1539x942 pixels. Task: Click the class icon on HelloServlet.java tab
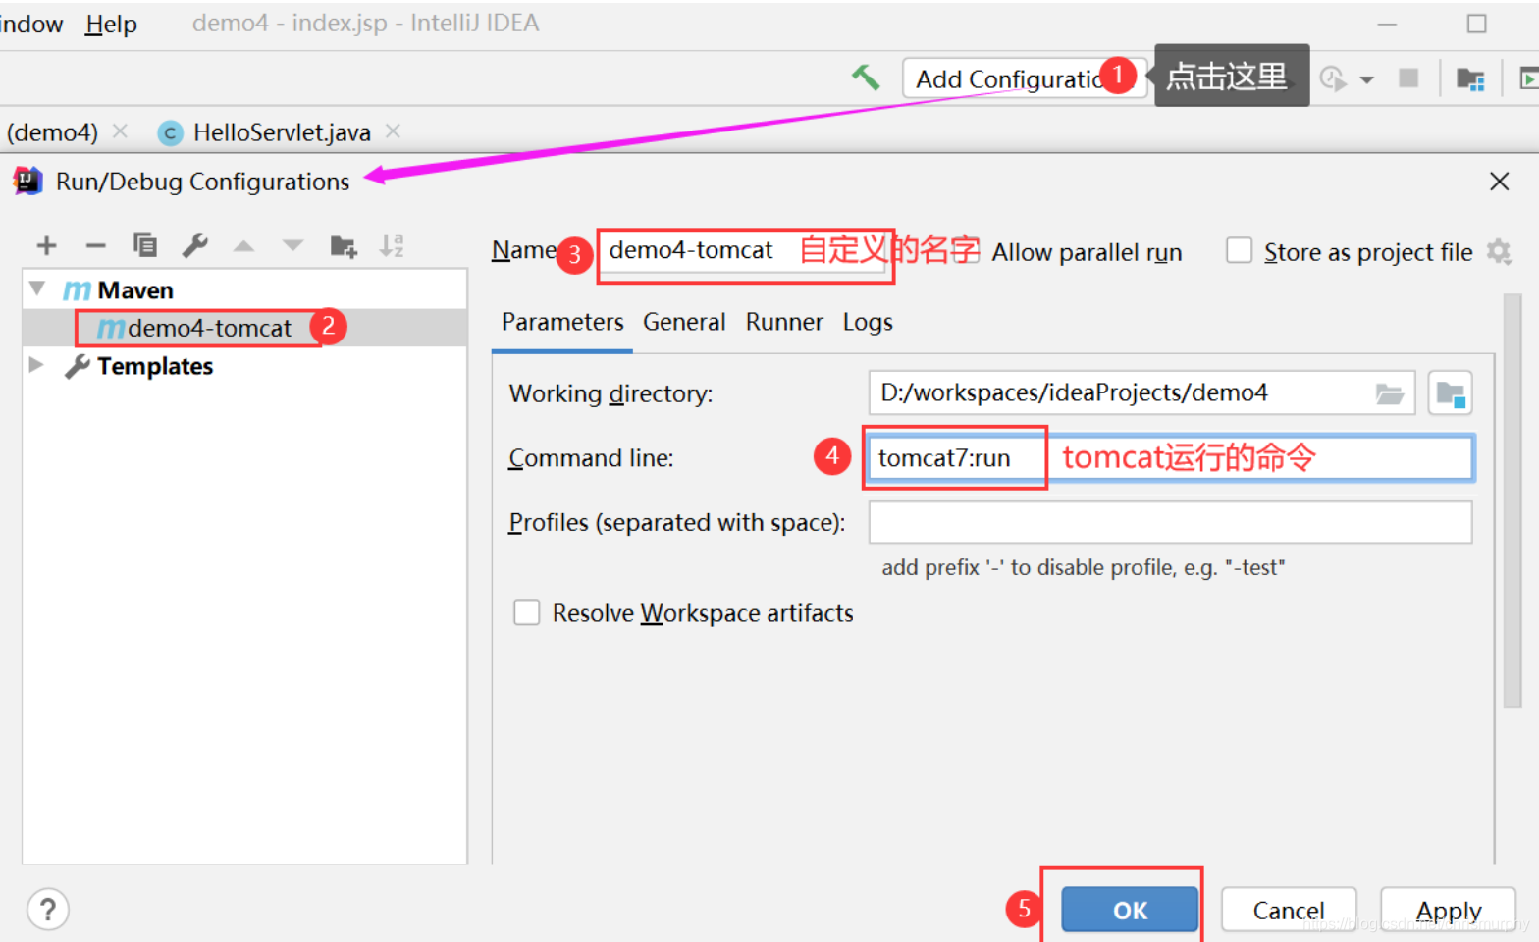click(x=171, y=132)
